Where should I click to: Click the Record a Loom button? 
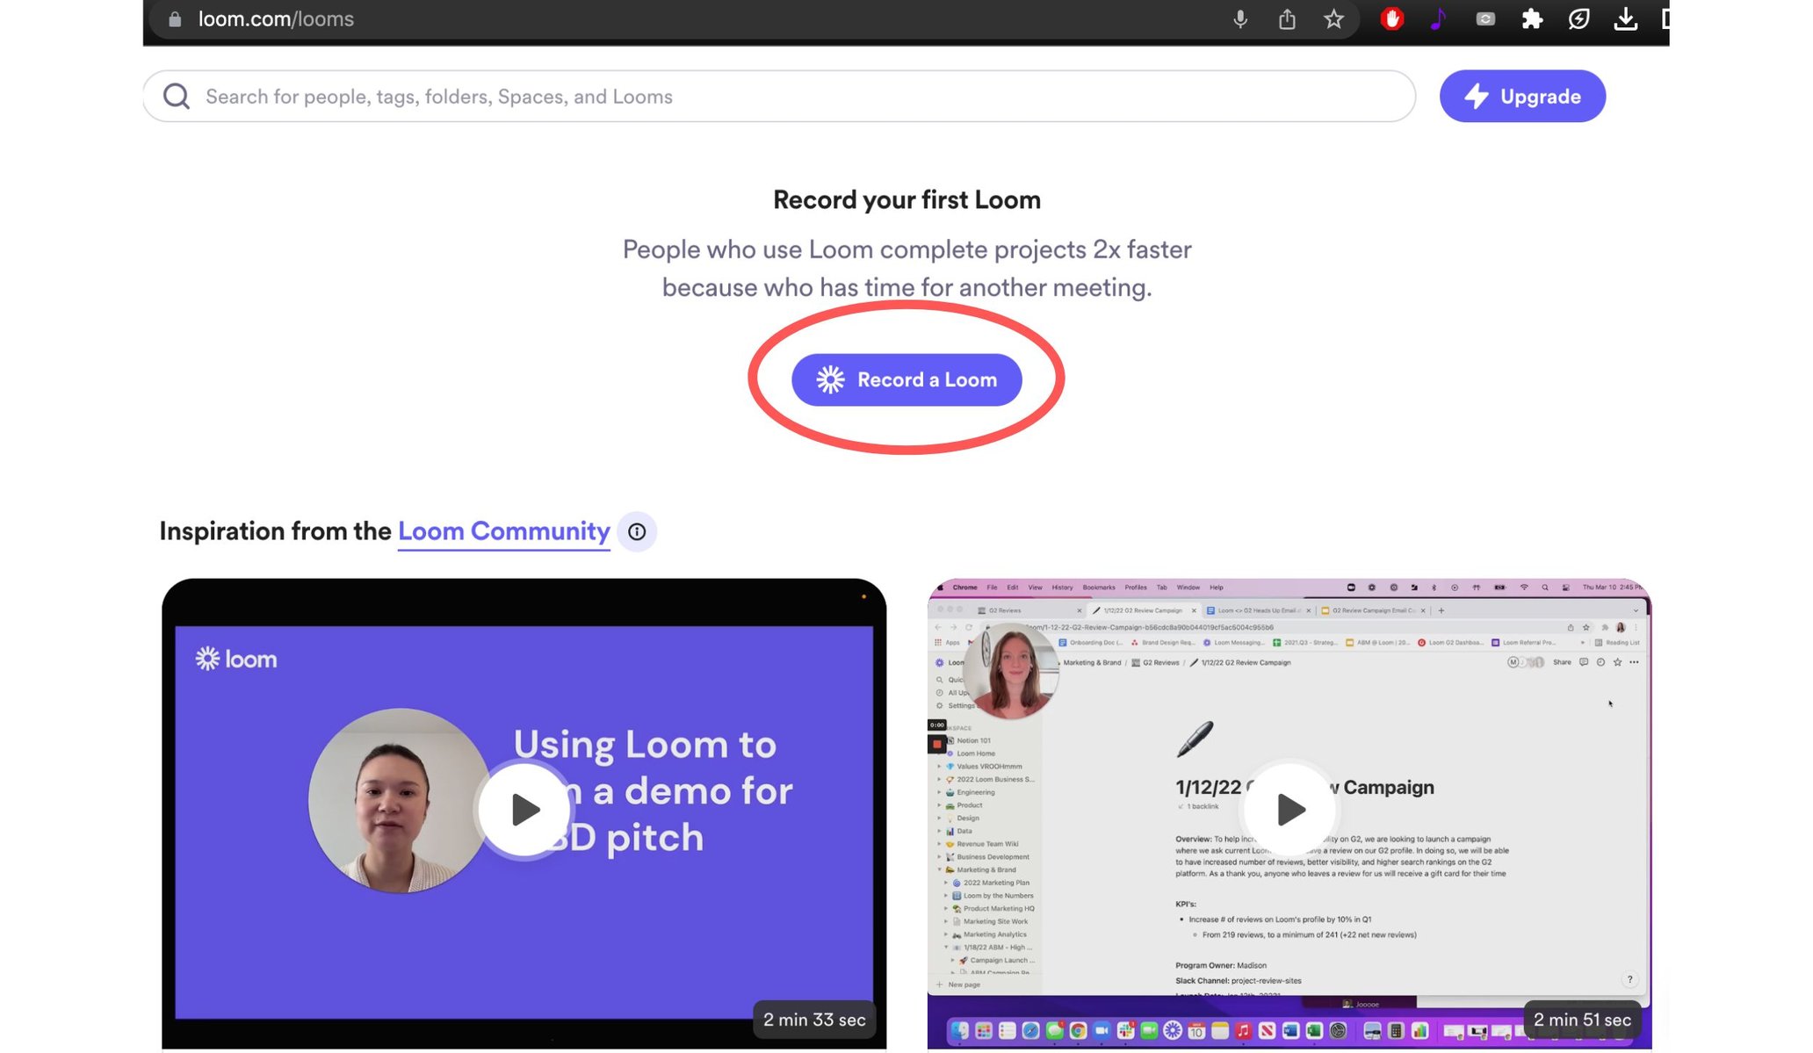(x=906, y=379)
